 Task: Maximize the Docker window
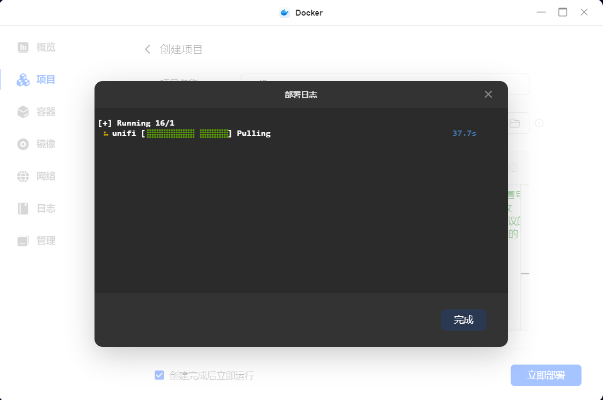(563, 12)
